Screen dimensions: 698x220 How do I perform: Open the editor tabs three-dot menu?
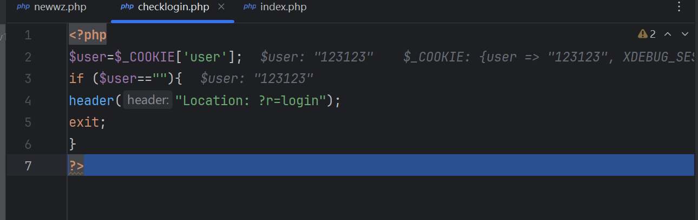pyautogui.click(x=680, y=7)
